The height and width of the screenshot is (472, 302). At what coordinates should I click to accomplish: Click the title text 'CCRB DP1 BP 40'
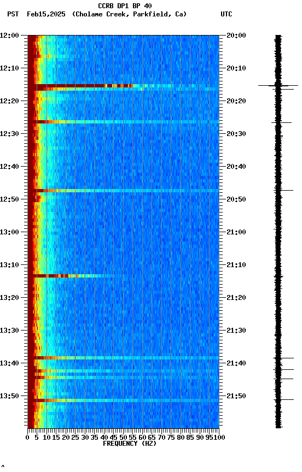point(125,5)
